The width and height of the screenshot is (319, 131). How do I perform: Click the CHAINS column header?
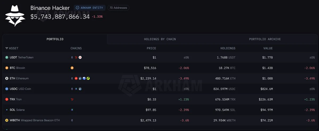point(76,48)
